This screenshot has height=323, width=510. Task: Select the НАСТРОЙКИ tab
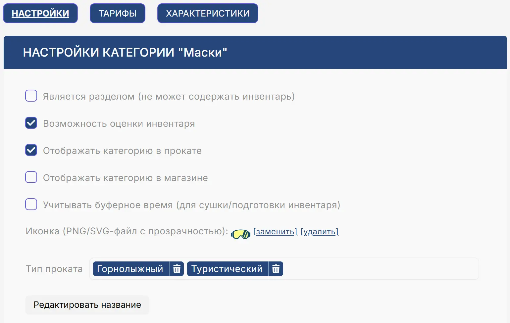click(40, 13)
